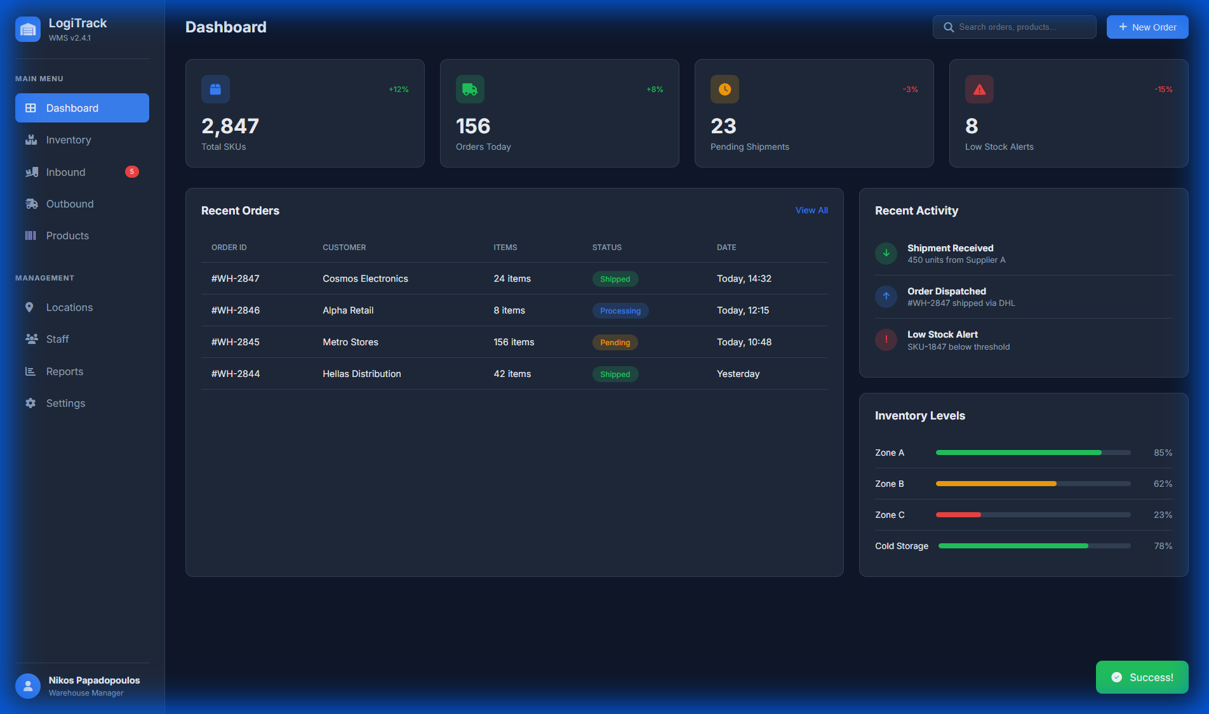Click inside the search orders field
Viewport: 1209px width, 714px height.
[x=1016, y=27]
